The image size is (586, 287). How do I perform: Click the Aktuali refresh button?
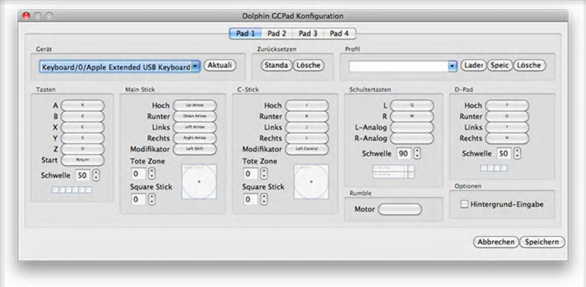point(219,65)
